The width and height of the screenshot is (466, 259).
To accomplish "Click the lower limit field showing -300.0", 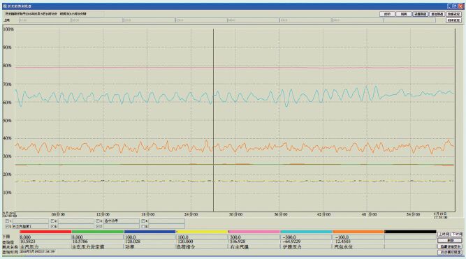I will [306, 237].
